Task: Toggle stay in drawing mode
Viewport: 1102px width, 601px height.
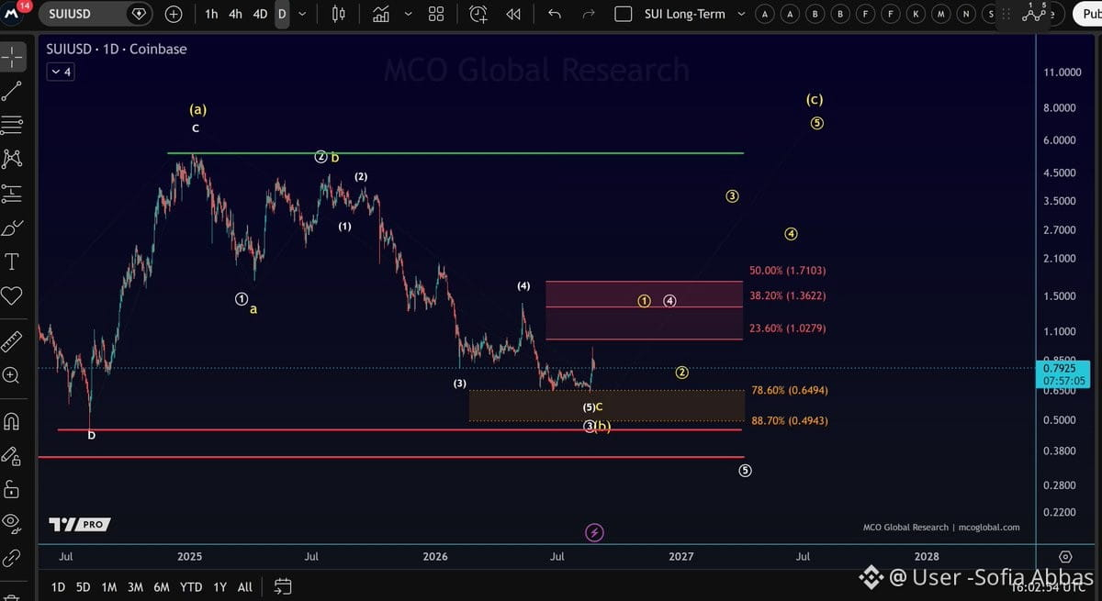Action: coord(13,455)
